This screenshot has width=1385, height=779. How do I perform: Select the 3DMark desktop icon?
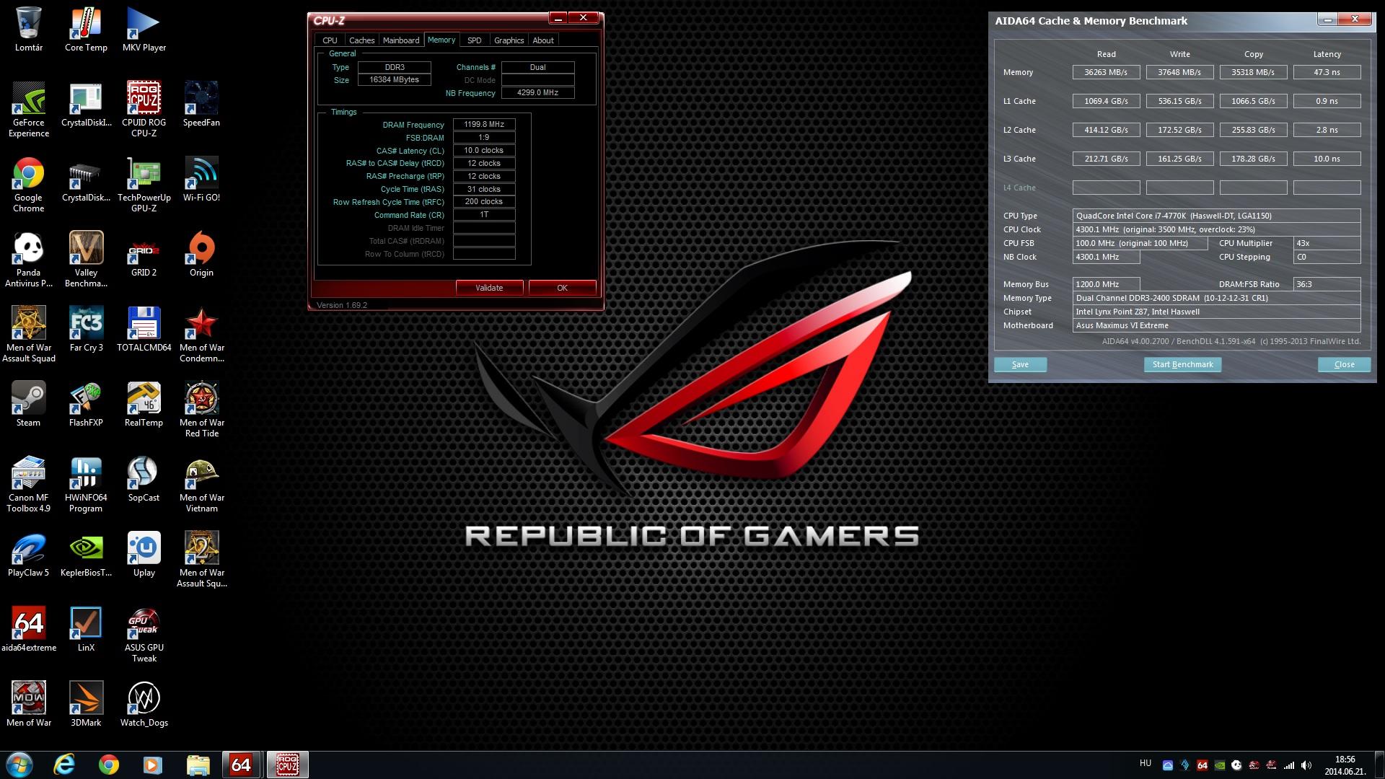pyautogui.click(x=86, y=705)
